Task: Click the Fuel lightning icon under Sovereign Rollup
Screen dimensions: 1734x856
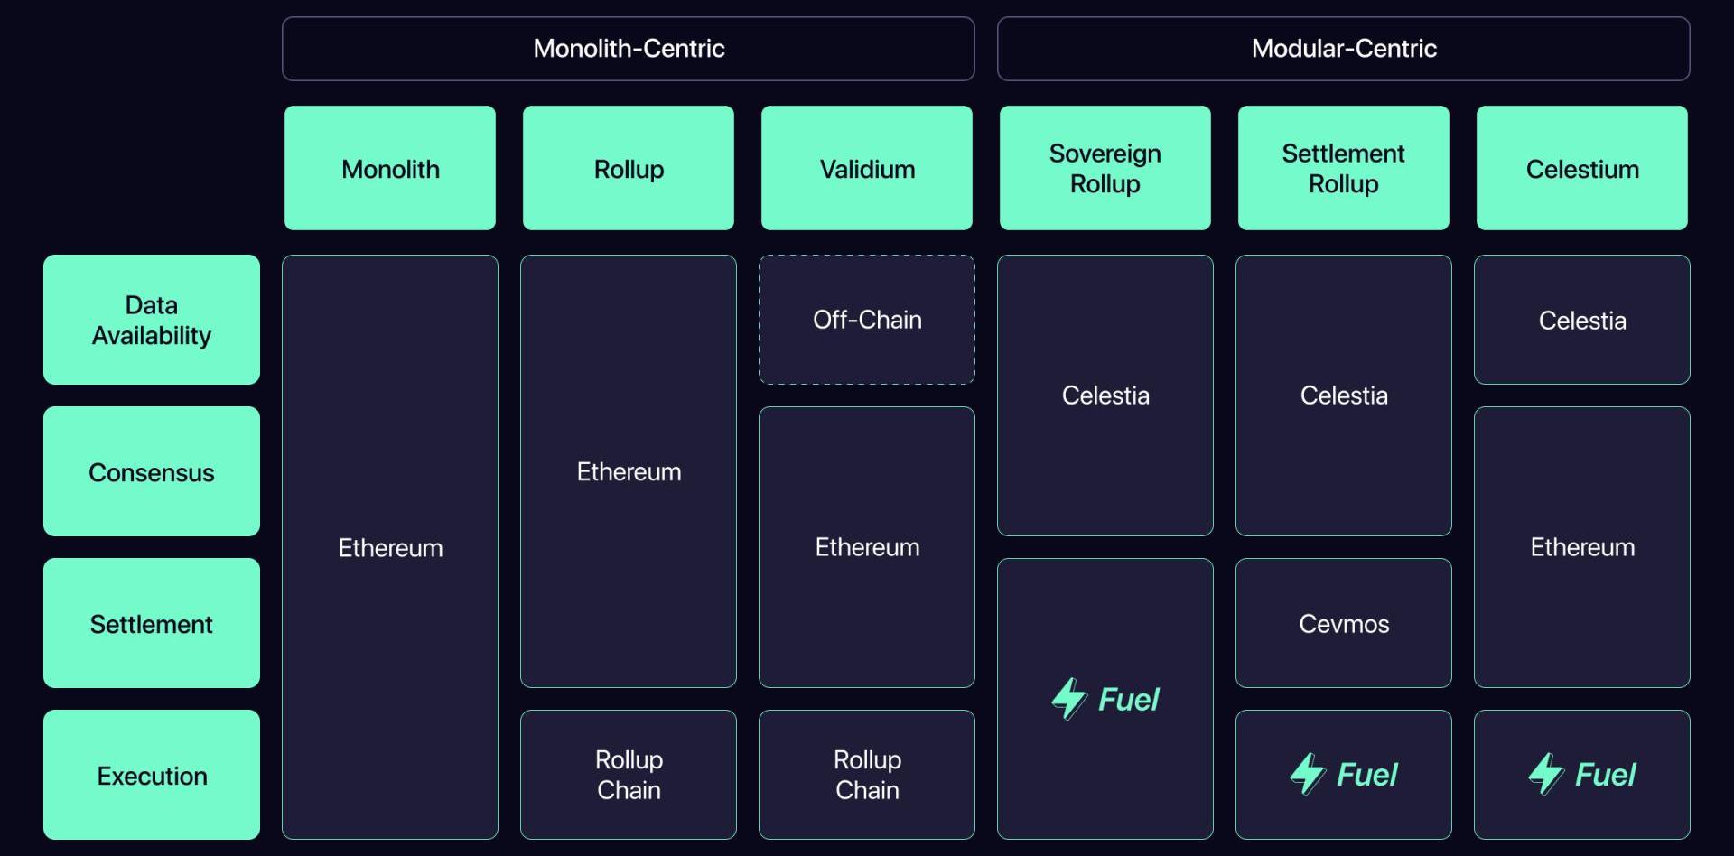Action: 1069,699
